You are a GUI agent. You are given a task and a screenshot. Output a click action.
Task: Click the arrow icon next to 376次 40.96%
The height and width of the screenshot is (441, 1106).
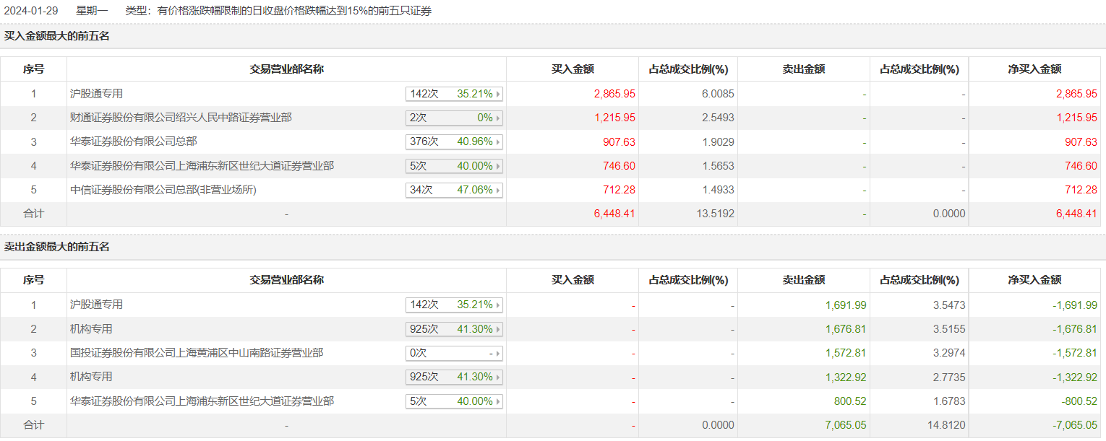tap(498, 142)
